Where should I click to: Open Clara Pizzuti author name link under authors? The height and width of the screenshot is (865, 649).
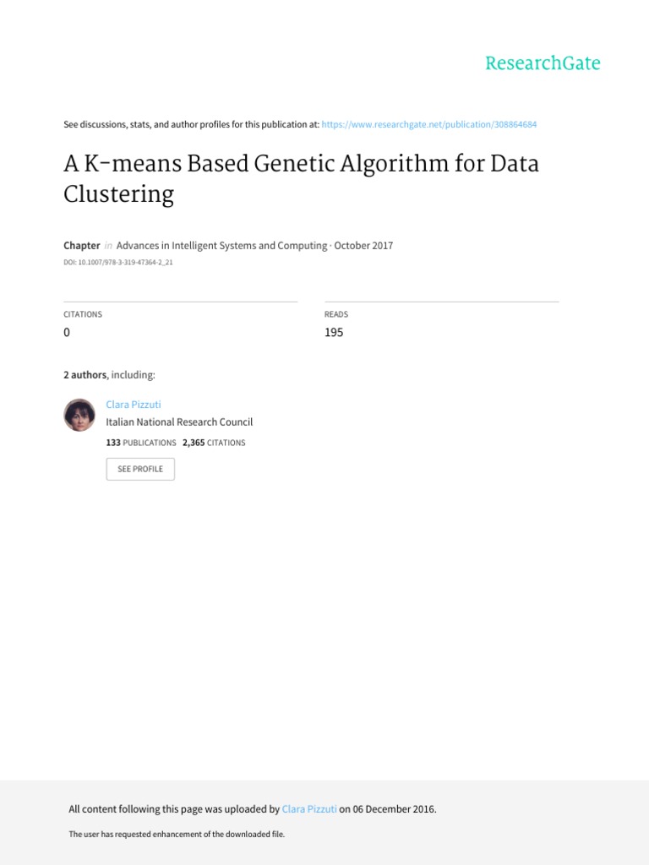click(134, 405)
